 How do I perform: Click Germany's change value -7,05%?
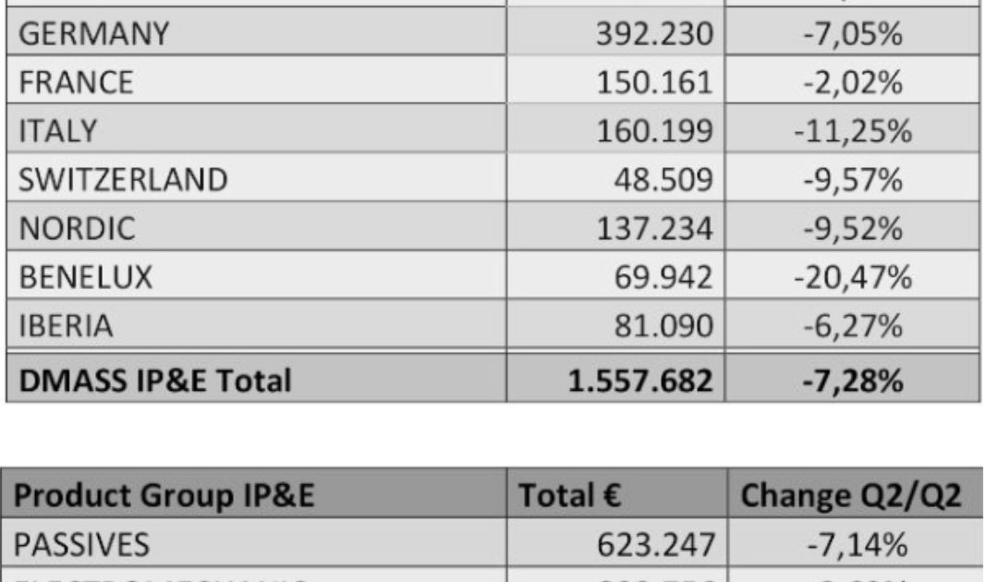(x=852, y=34)
